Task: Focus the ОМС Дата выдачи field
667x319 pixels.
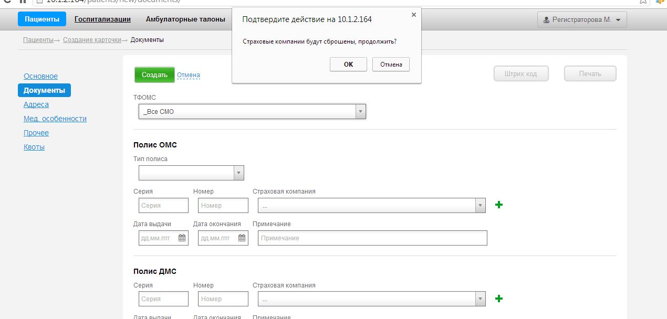Action: tap(163, 238)
